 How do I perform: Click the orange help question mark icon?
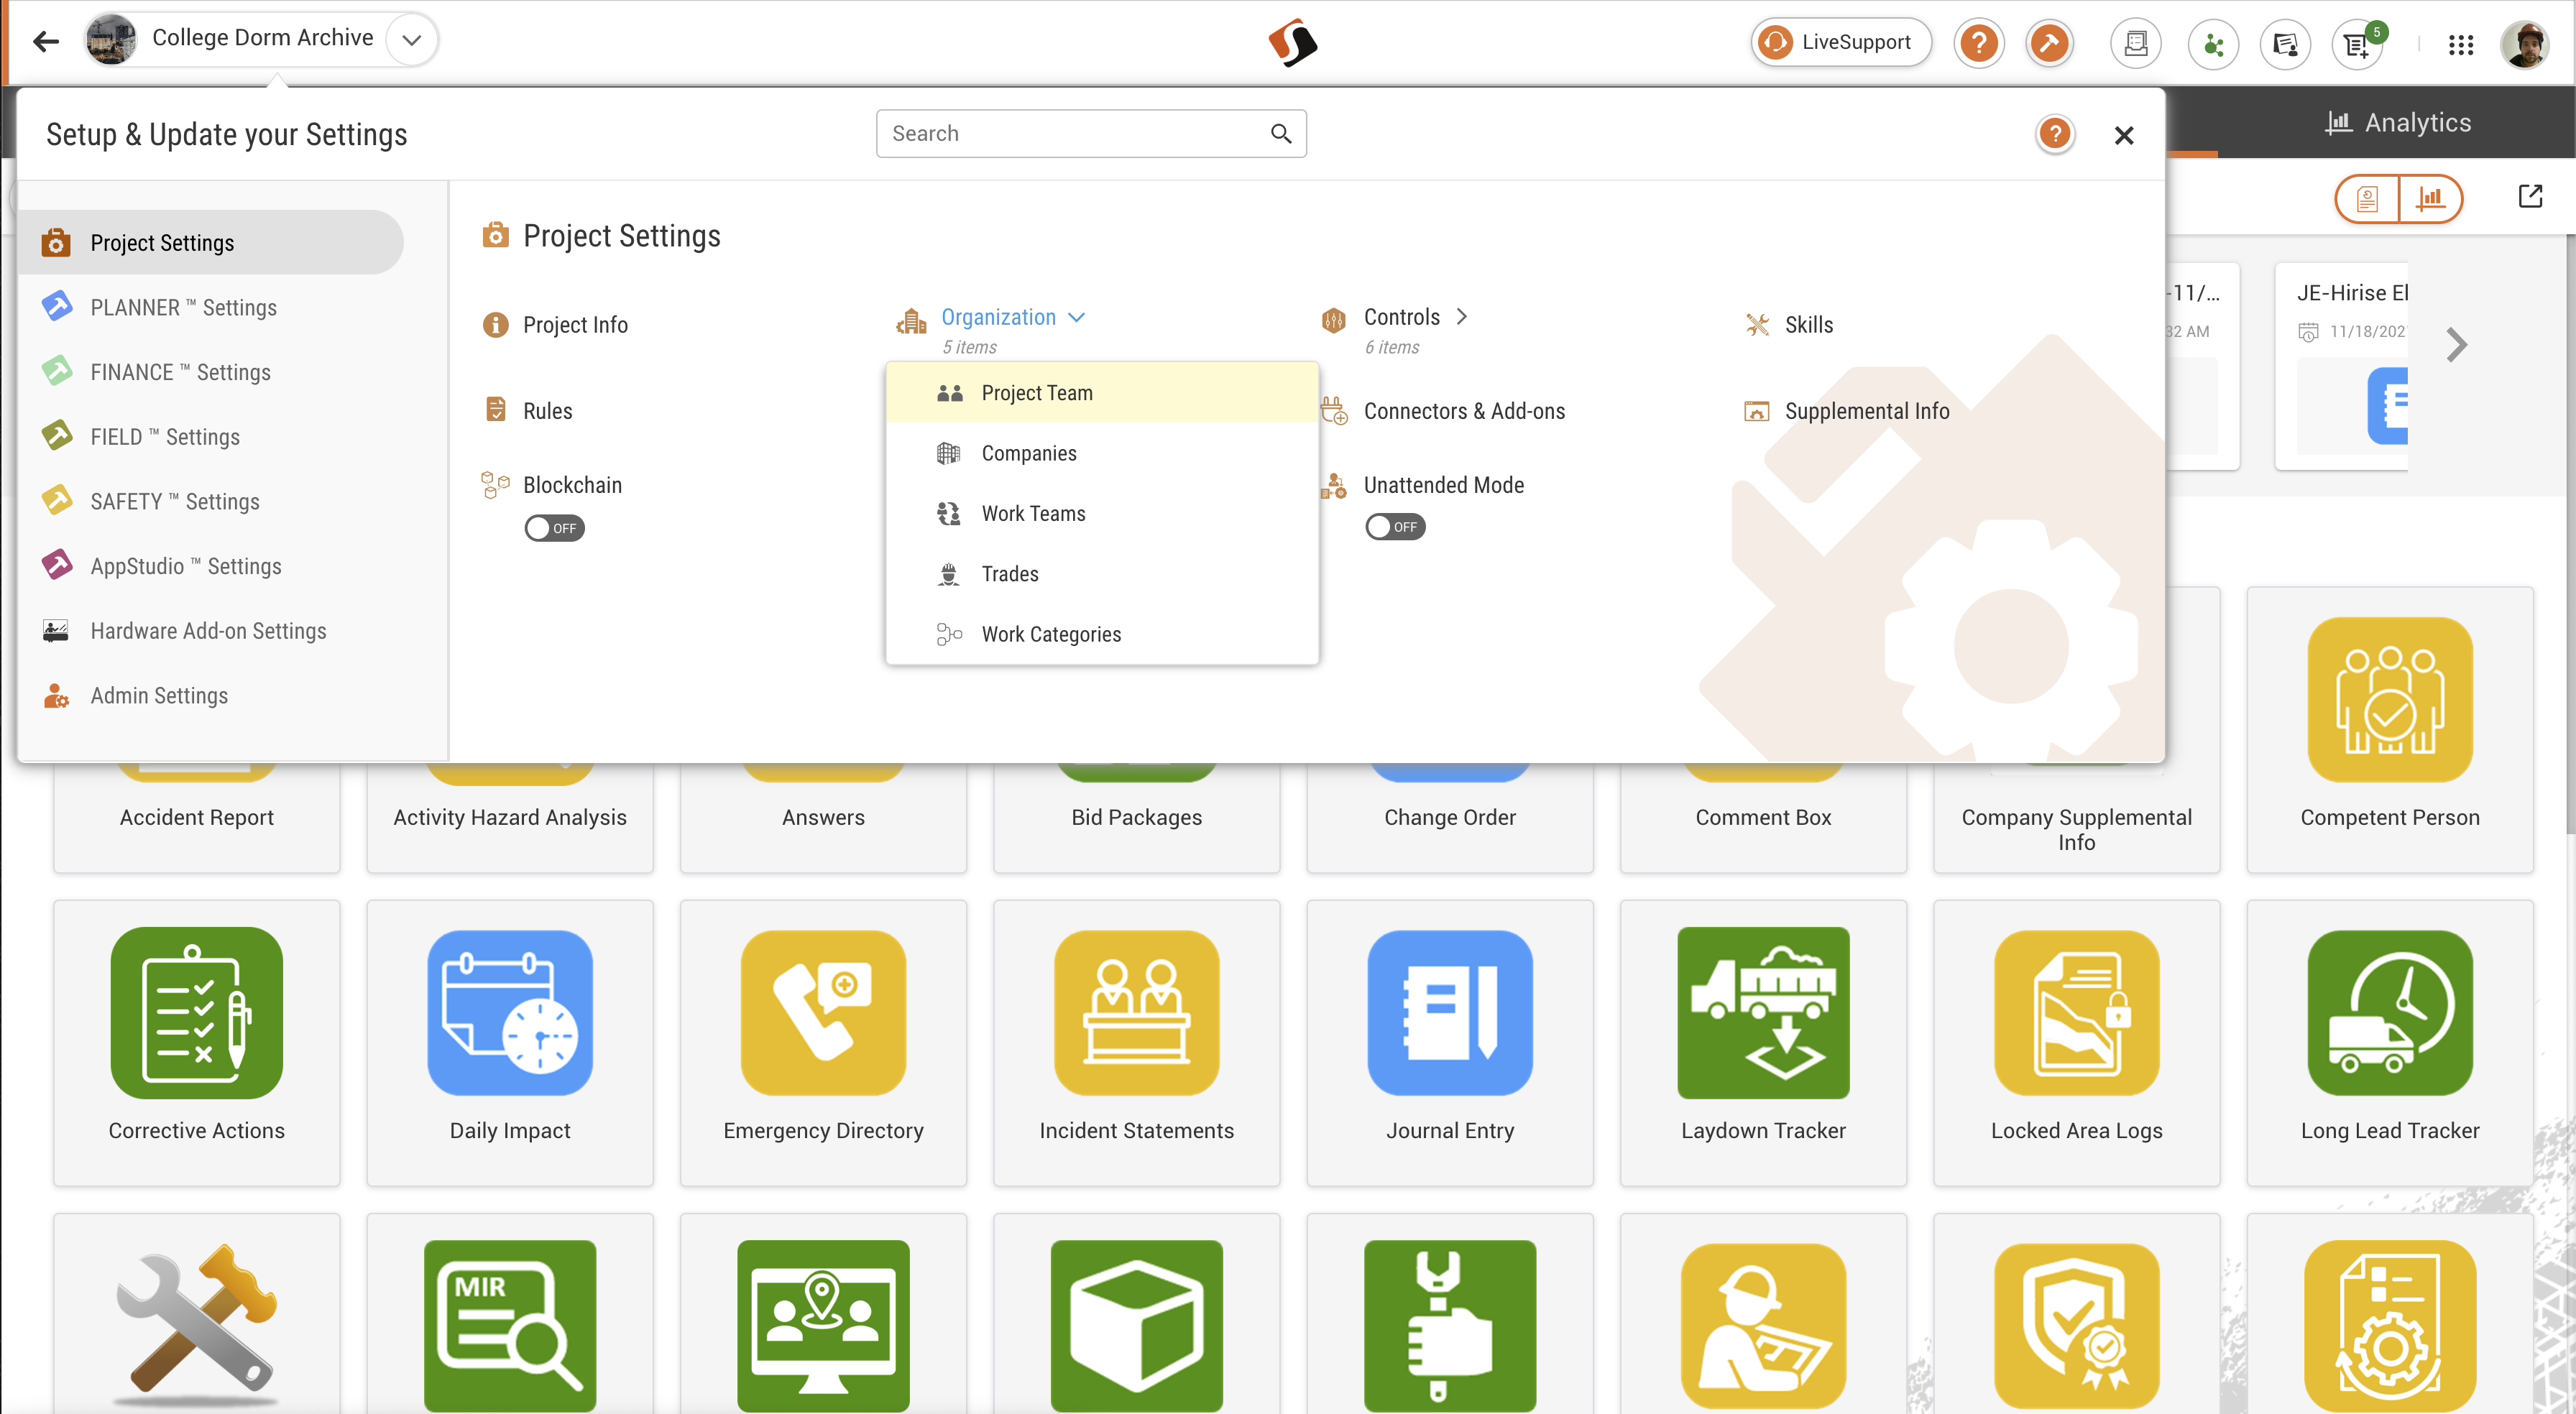(1978, 43)
